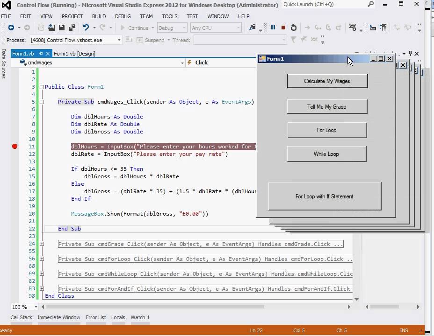The height and width of the screenshot is (336, 434).
Task: Open the Debug configuration dropdown
Action: pos(172,28)
